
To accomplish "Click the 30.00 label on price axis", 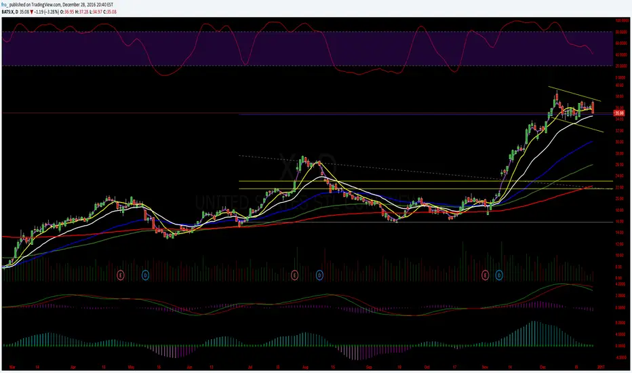I will (620, 142).
